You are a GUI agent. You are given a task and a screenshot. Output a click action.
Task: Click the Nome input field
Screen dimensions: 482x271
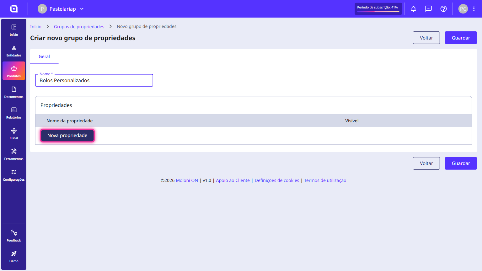(x=94, y=80)
